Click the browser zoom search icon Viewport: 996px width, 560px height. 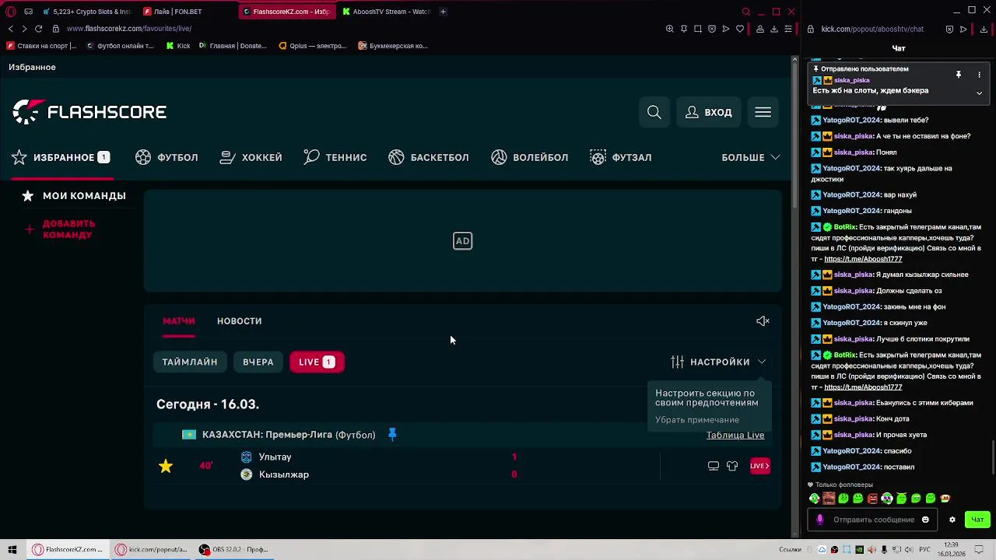click(670, 29)
